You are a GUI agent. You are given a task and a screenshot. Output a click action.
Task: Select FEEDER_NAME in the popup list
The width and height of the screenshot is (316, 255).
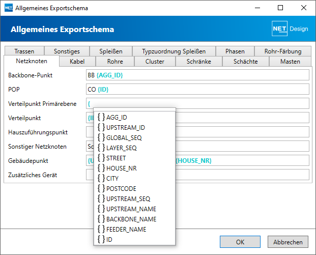[134, 229]
